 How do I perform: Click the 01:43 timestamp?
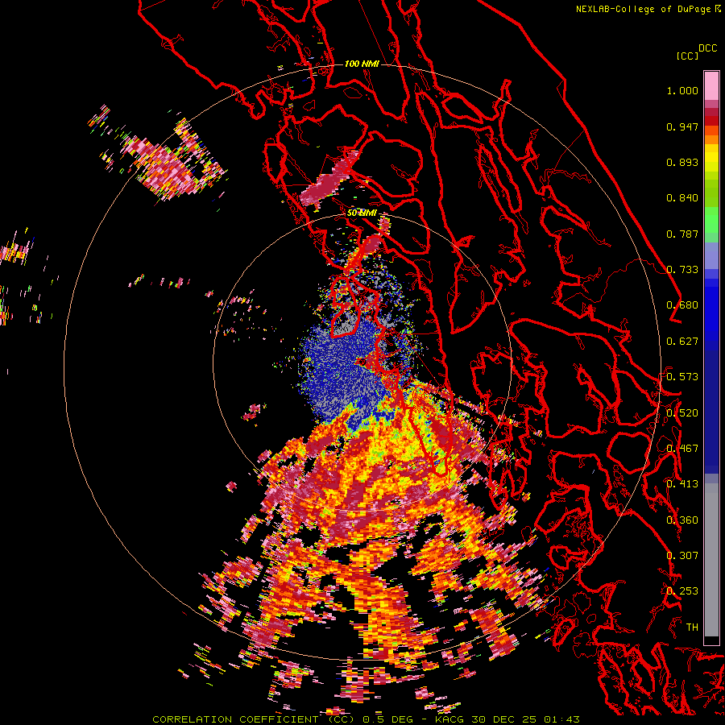[561, 719]
